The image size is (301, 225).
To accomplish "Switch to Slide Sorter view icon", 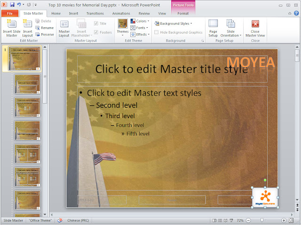I will [x=220, y=220].
